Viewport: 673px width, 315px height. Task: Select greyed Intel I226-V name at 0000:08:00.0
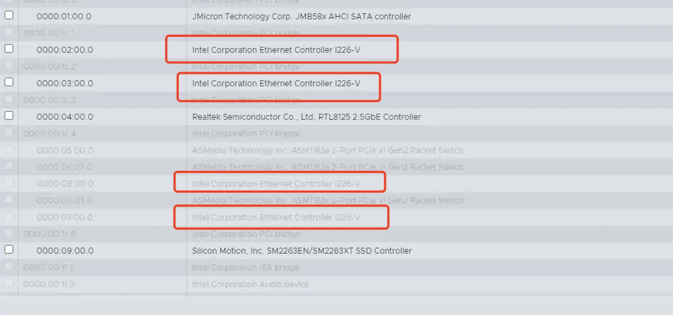(x=276, y=183)
